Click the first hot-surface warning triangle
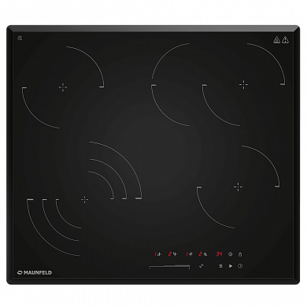307x307 pixels. 276,40
